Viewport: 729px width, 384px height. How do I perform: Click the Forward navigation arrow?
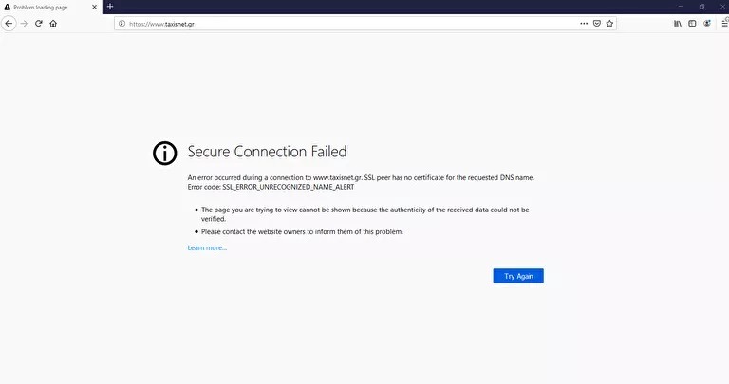24,24
